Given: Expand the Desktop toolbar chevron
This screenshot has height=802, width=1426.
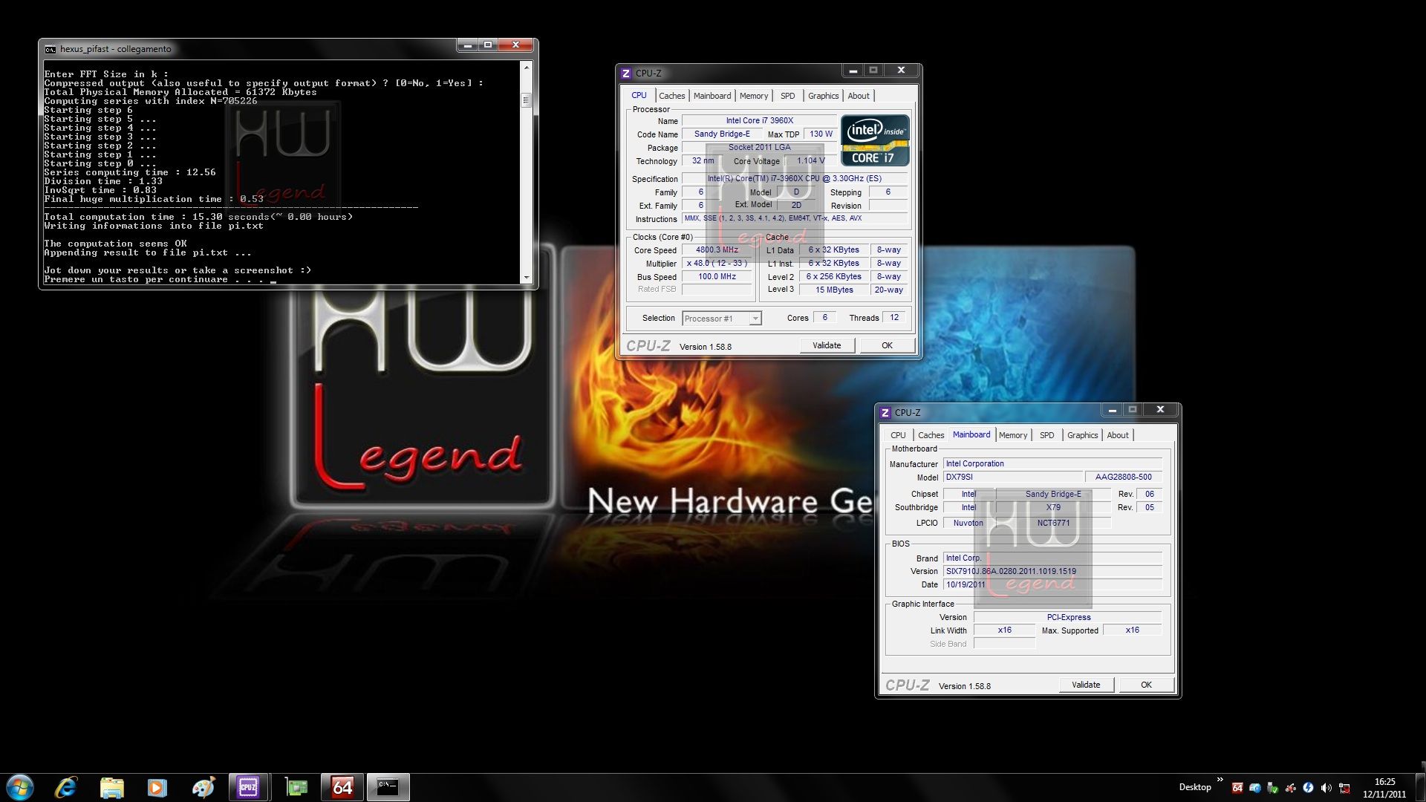Looking at the screenshot, I should (x=1220, y=779).
